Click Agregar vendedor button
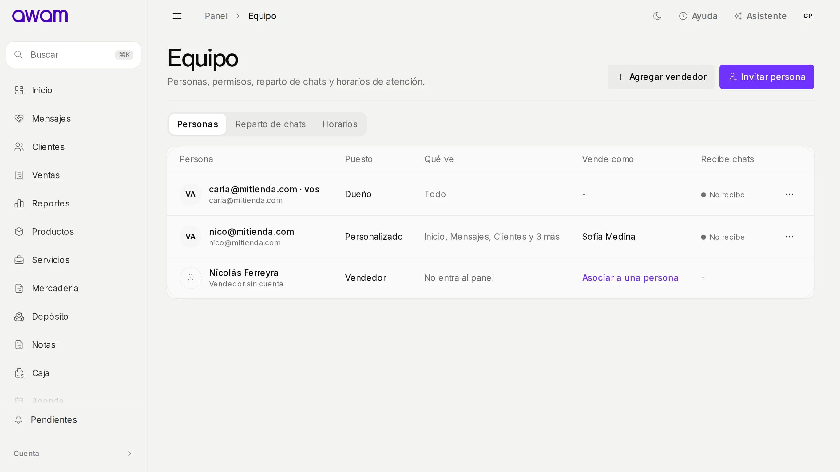The height and width of the screenshot is (472, 840). coord(661,77)
